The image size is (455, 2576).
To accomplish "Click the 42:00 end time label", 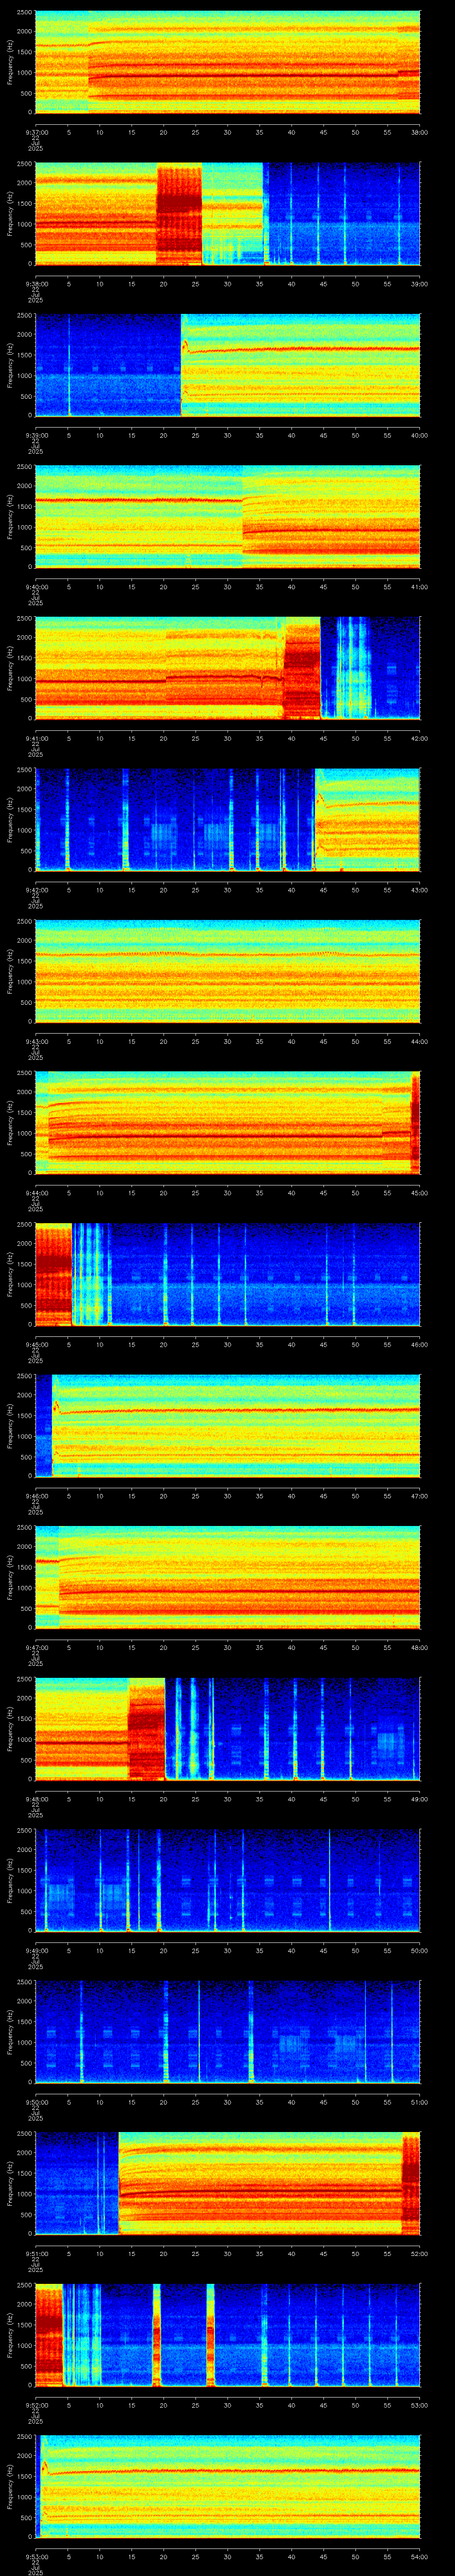I will pos(419,738).
